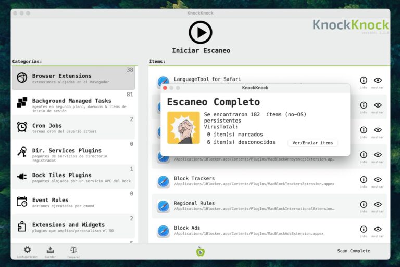This screenshot has width=400, height=267.
Task: Show info for Block Ads item
Action: 364,229
